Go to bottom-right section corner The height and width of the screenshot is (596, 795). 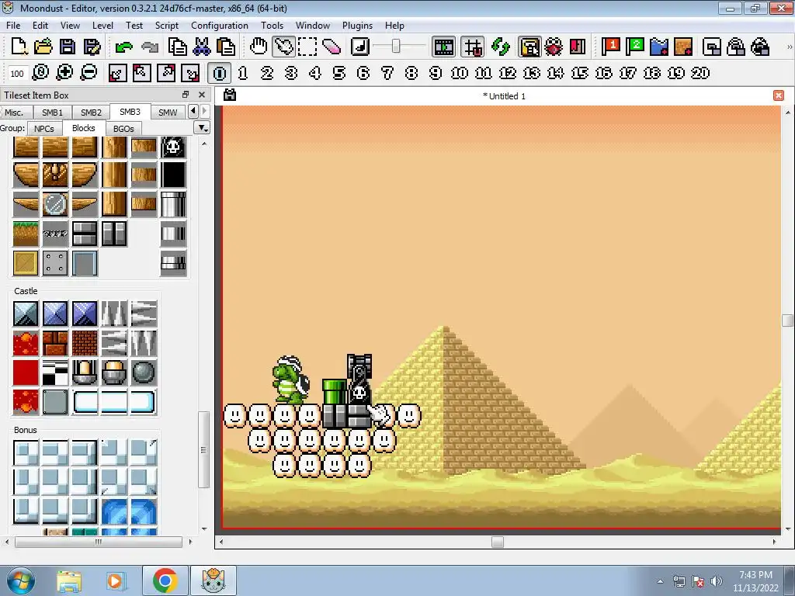(x=191, y=73)
